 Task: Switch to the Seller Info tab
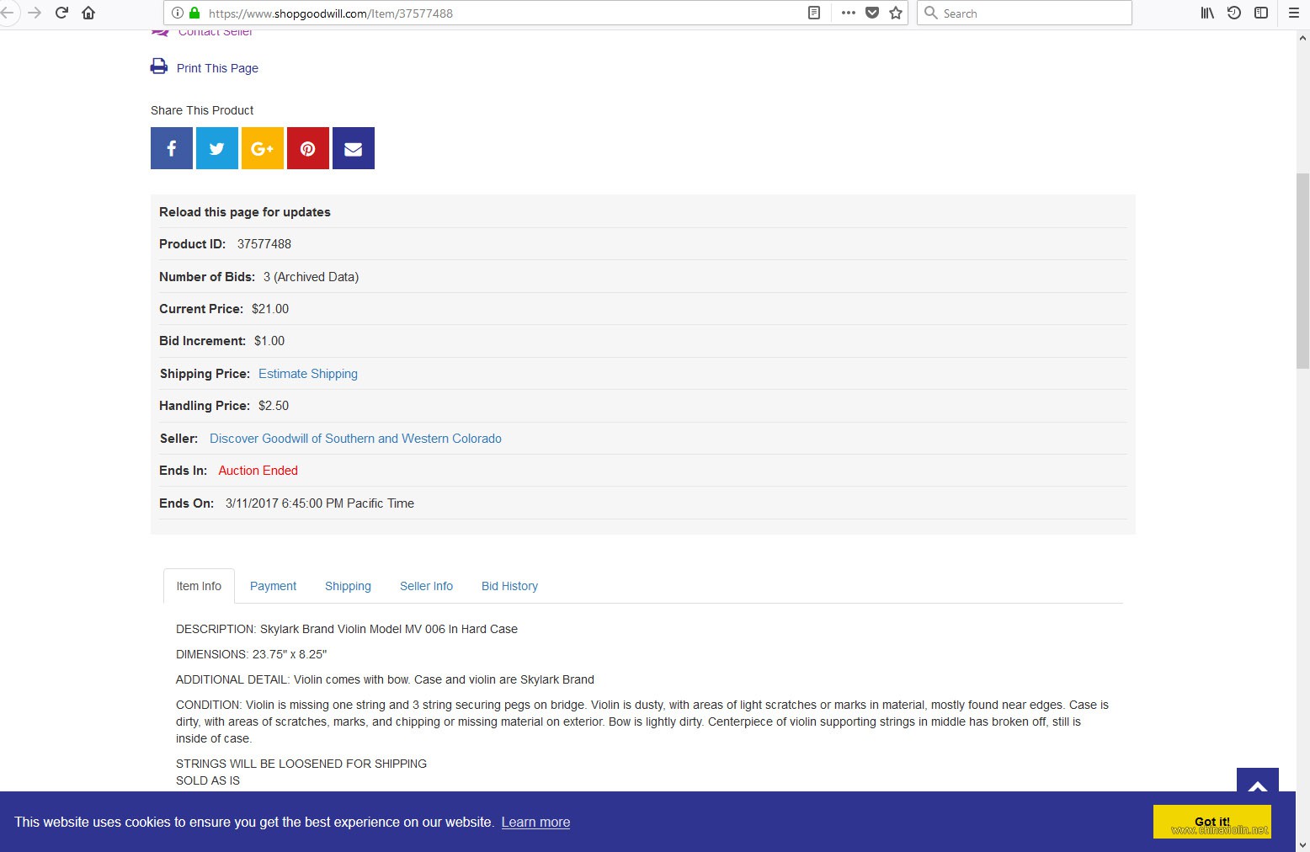pyautogui.click(x=426, y=586)
